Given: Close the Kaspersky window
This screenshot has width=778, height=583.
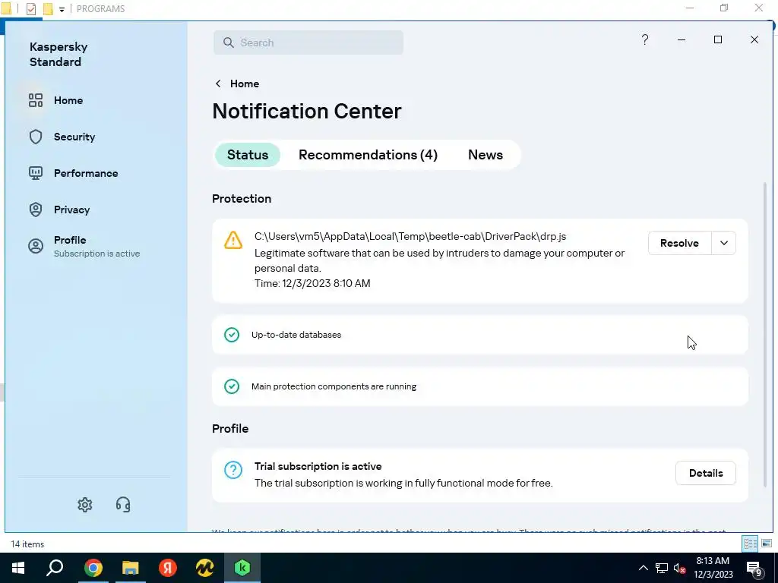Looking at the screenshot, I should click(754, 39).
